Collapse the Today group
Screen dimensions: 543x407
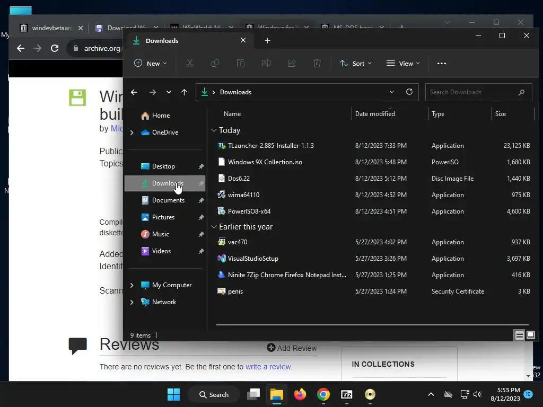(x=214, y=130)
